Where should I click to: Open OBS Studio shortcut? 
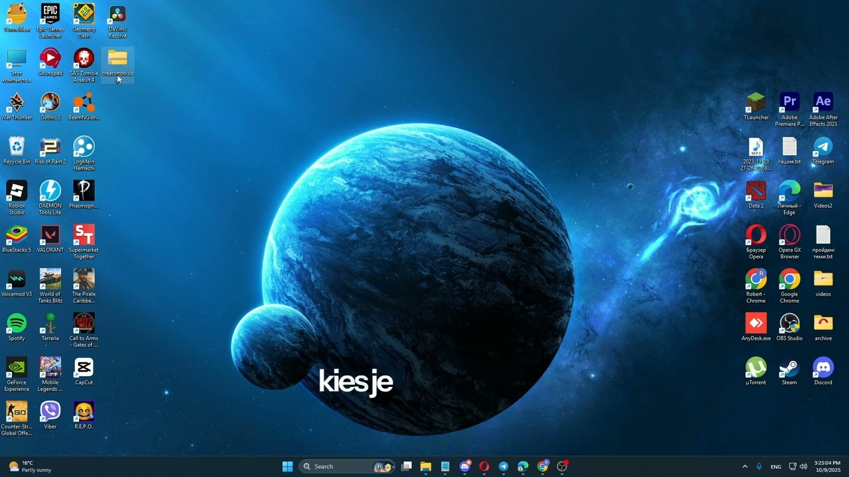(x=789, y=327)
